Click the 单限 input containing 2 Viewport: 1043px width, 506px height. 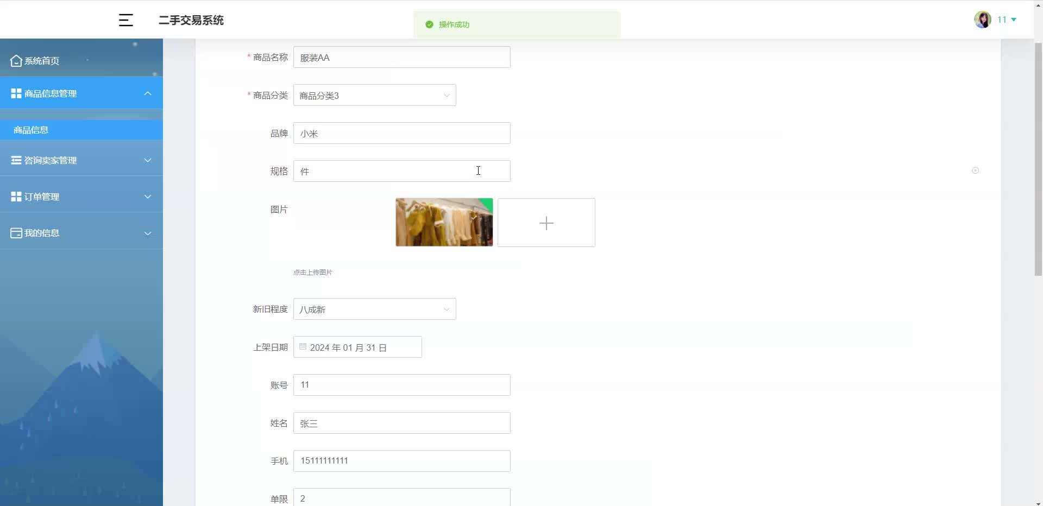coord(402,497)
